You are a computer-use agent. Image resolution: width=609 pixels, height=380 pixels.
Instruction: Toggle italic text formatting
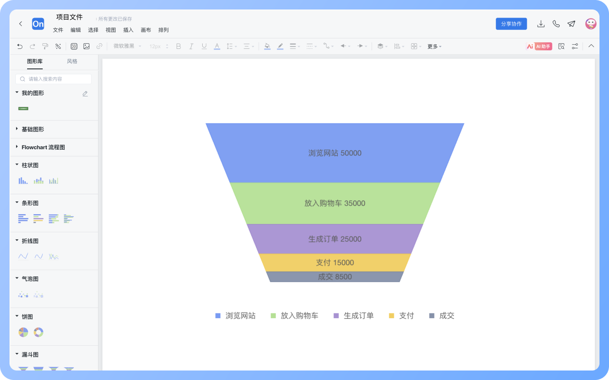191,46
